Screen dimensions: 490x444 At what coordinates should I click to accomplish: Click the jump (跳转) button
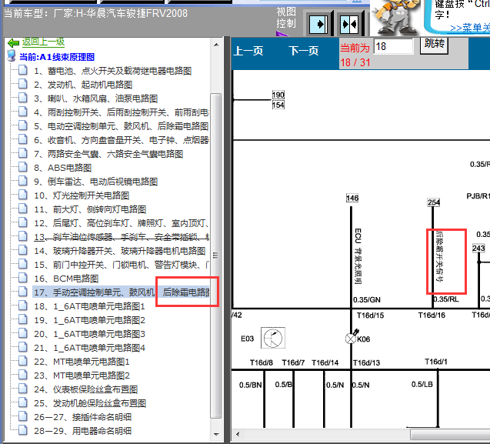(434, 44)
